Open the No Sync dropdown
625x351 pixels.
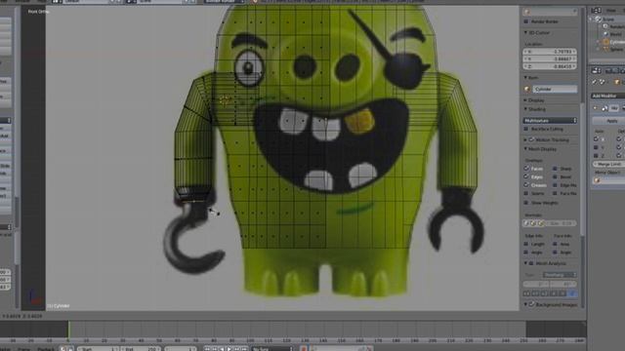[x=272, y=349]
